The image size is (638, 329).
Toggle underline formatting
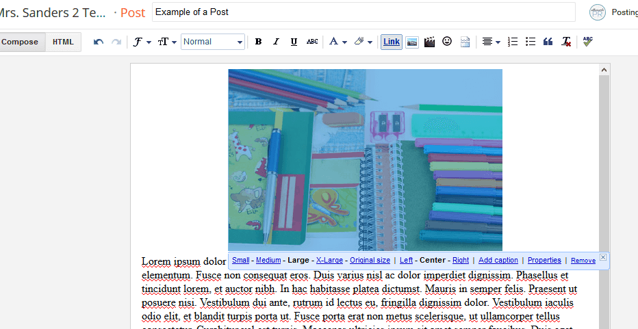pos(294,42)
